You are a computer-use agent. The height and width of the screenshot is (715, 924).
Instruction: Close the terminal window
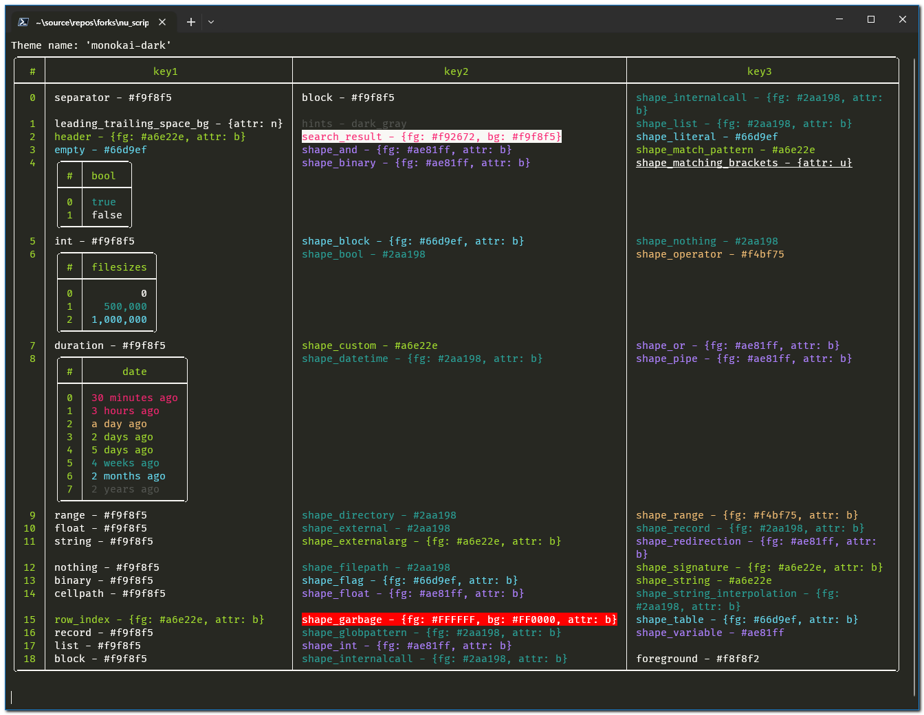903,19
